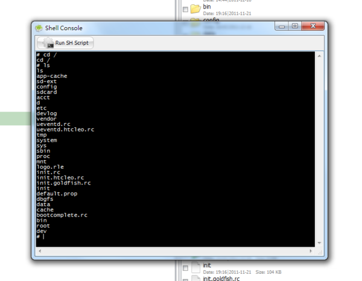Click the 'dev' entry at console bottom
Image resolution: width=362 pixels, height=281 pixels.
point(41,231)
